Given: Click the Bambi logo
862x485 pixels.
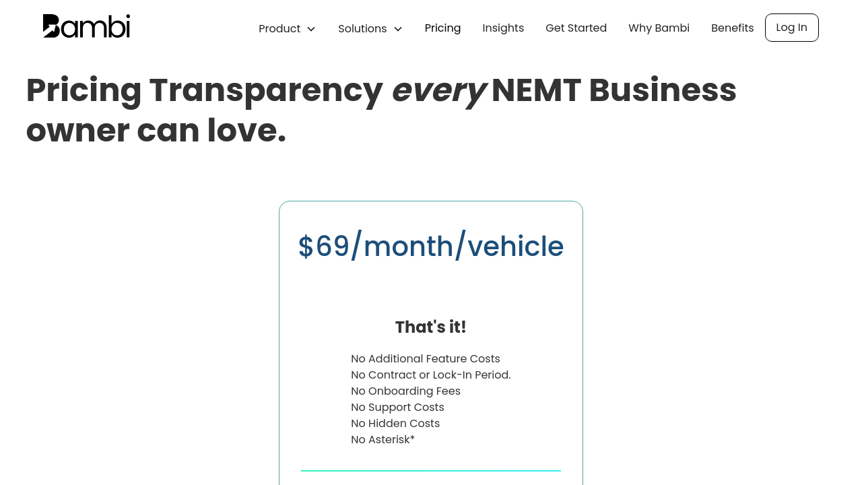Looking at the screenshot, I should pos(86,26).
